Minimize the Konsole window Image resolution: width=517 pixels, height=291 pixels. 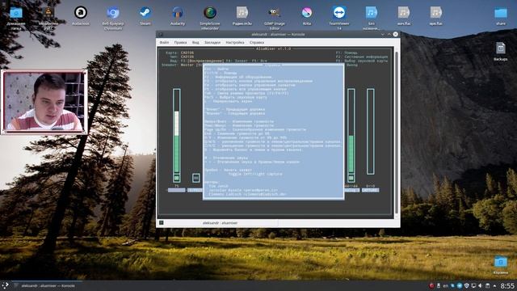tap(382, 34)
